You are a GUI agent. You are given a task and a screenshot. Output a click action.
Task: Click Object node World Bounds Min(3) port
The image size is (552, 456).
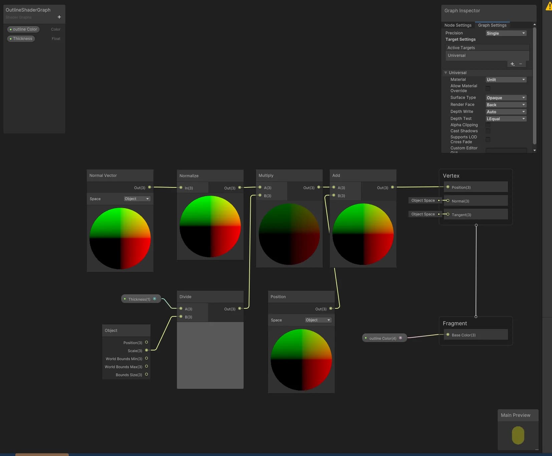pos(147,358)
